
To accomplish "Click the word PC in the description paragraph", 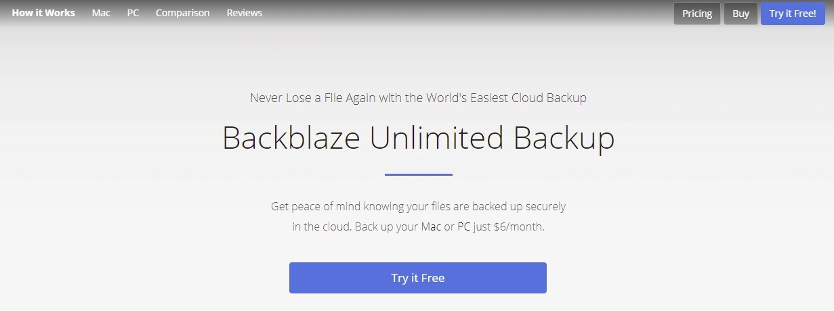I will [x=464, y=226].
